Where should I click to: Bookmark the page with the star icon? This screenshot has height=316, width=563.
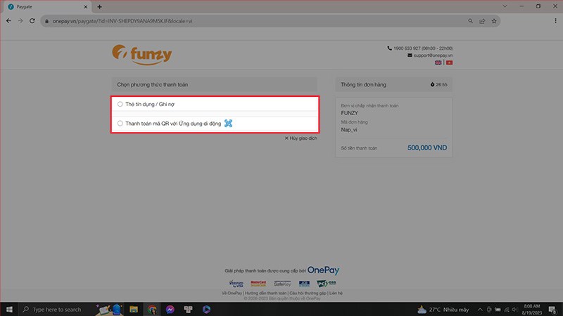coord(494,21)
